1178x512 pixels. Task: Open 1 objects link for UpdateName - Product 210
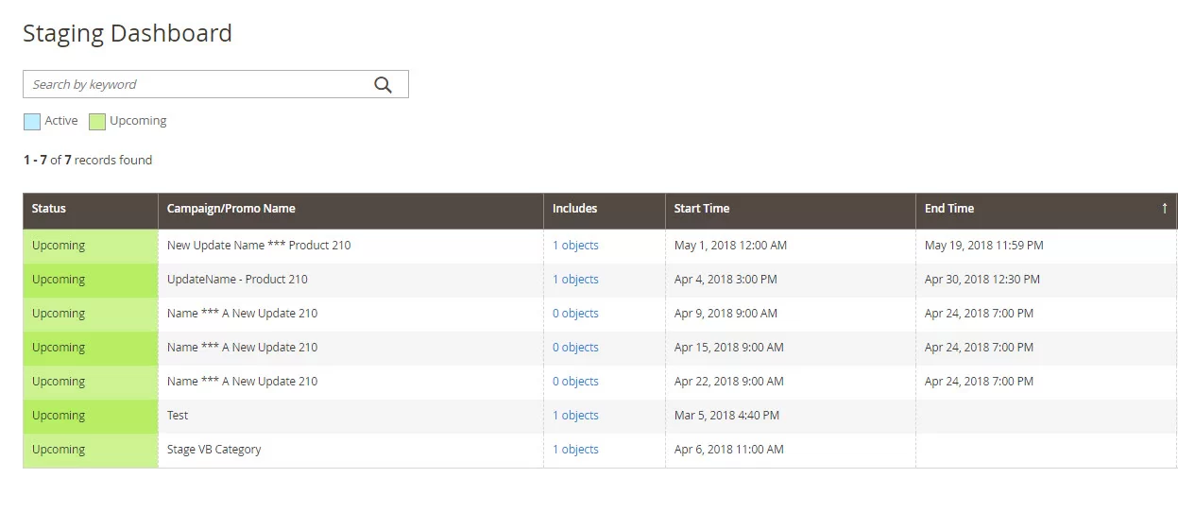coord(575,280)
